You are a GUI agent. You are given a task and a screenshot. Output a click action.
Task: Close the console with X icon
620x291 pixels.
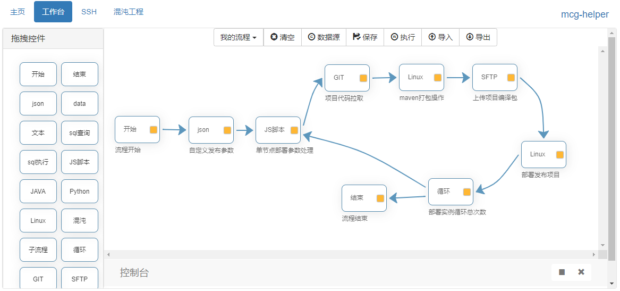tap(581, 272)
